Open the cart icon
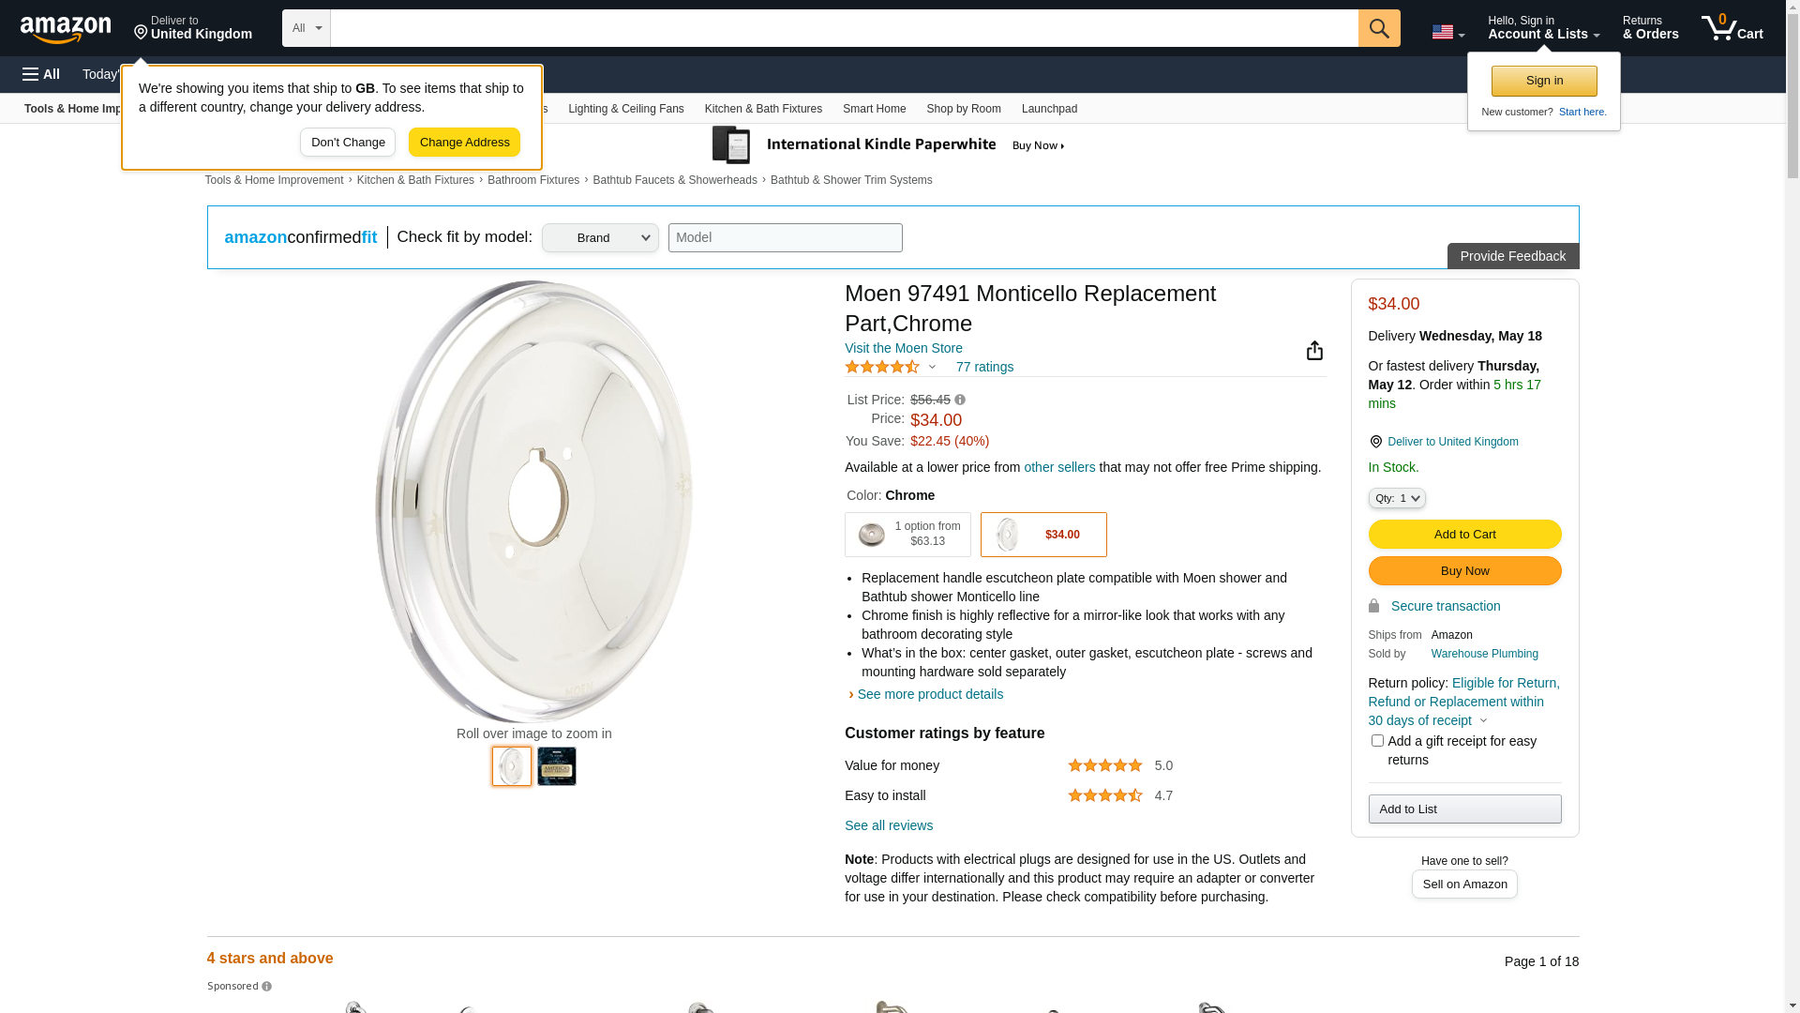This screenshot has width=1800, height=1013. [x=1732, y=28]
